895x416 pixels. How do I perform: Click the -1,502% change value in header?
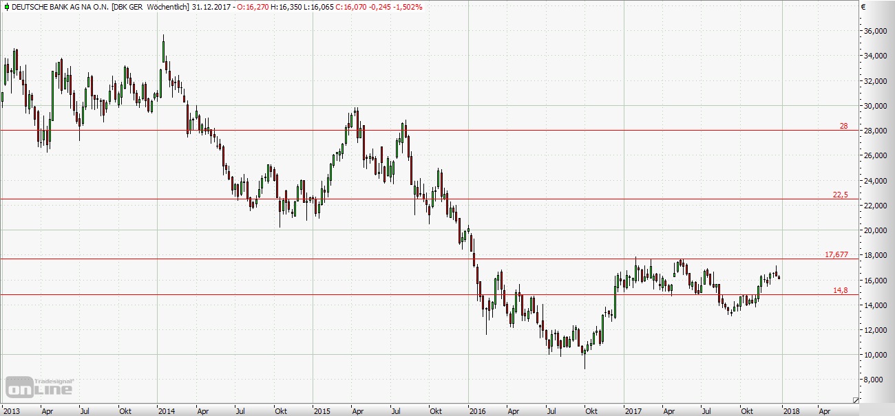[408, 6]
